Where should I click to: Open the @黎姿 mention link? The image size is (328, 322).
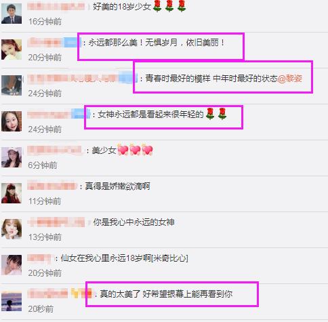290,79
